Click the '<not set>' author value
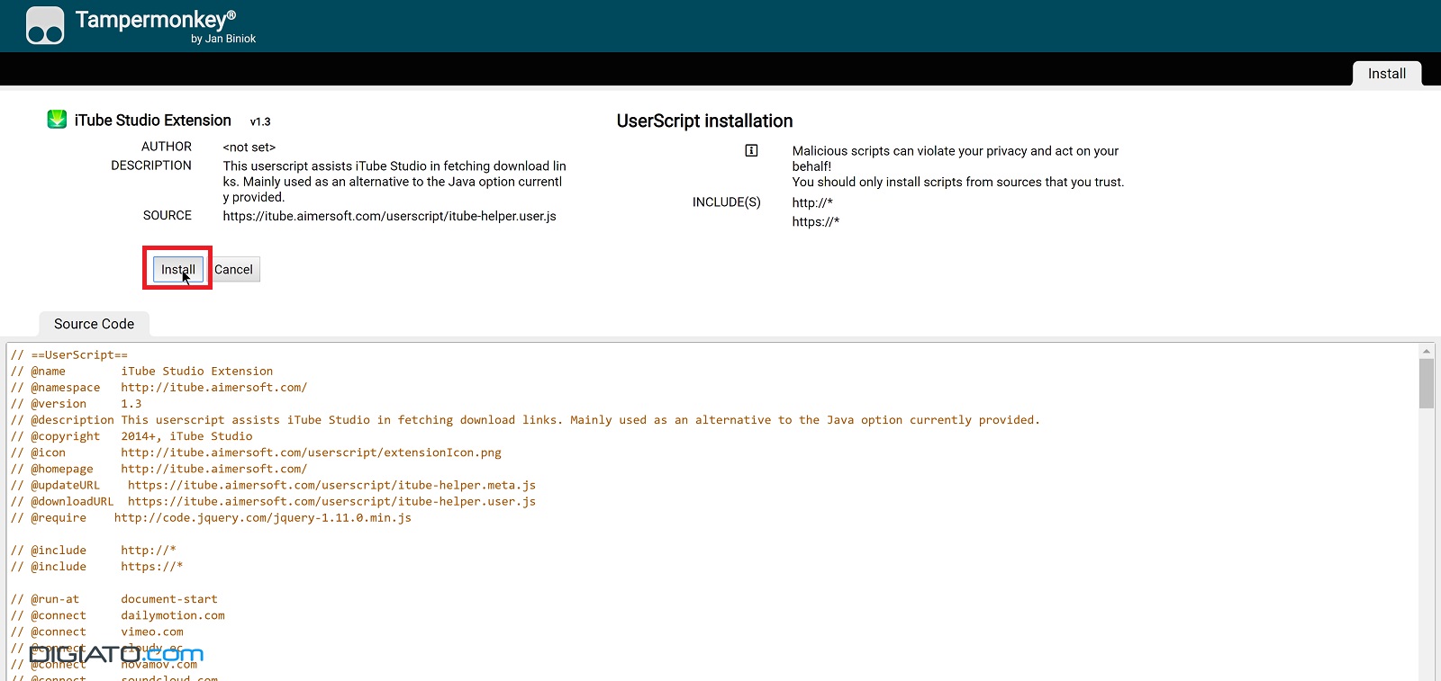This screenshot has width=1441, height=681. pos(249,147)
